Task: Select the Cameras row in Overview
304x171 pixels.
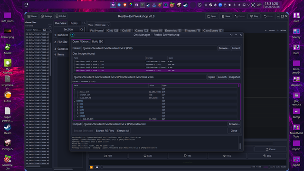Action: click(62, 49)
